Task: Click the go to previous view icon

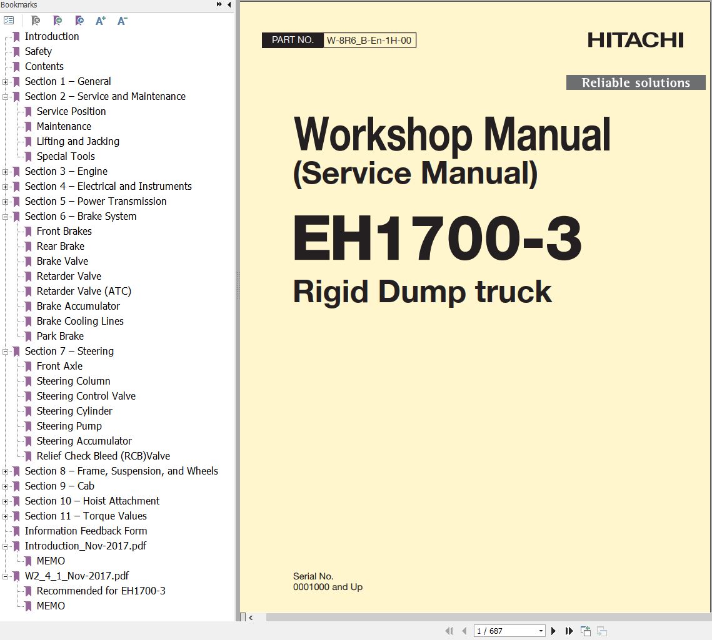Action: 586,631
